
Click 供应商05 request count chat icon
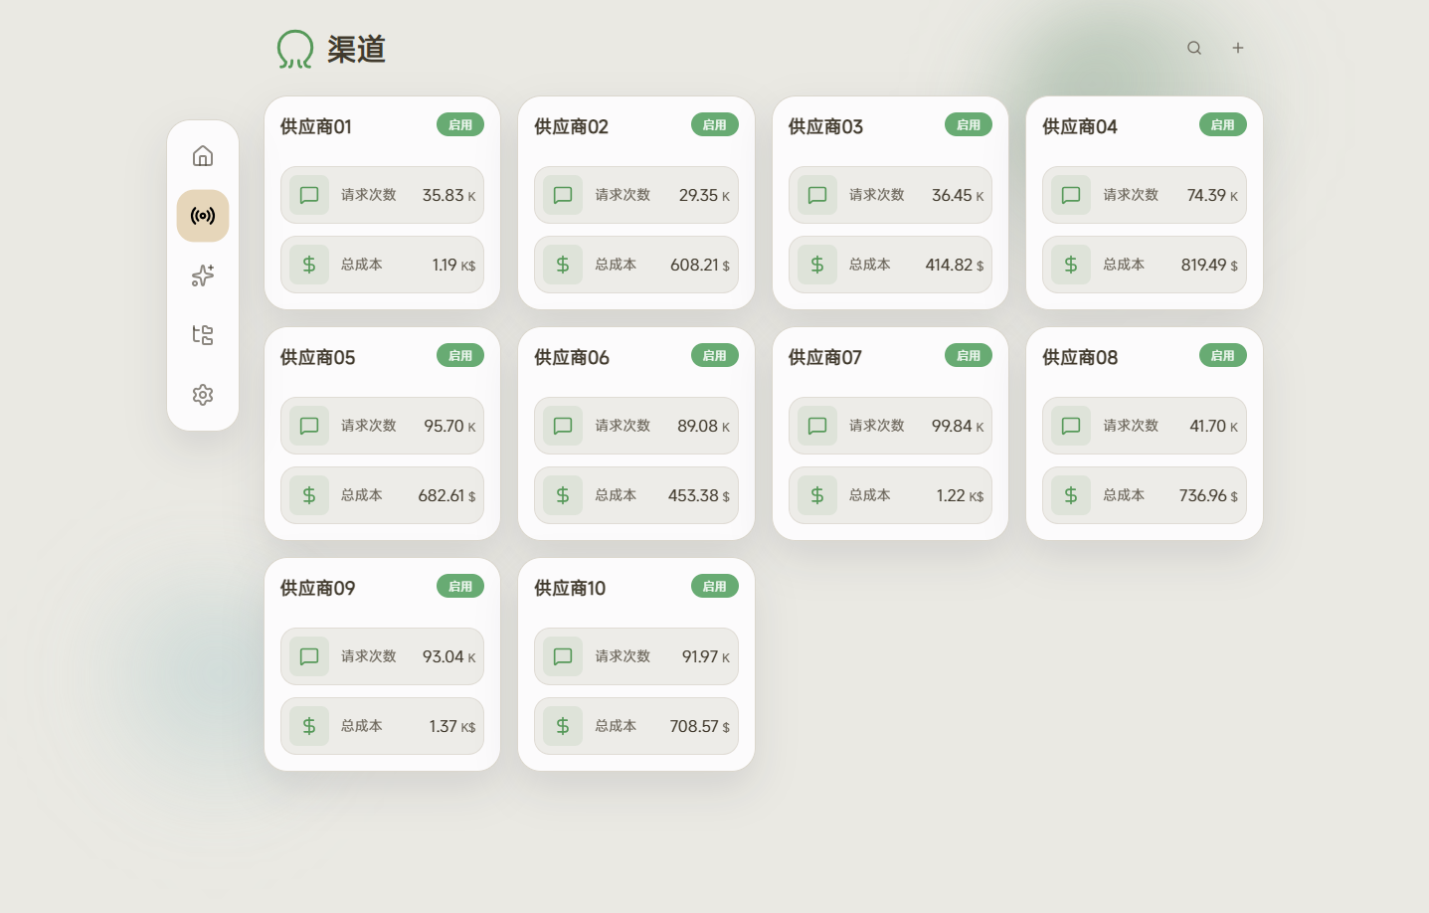309,426
